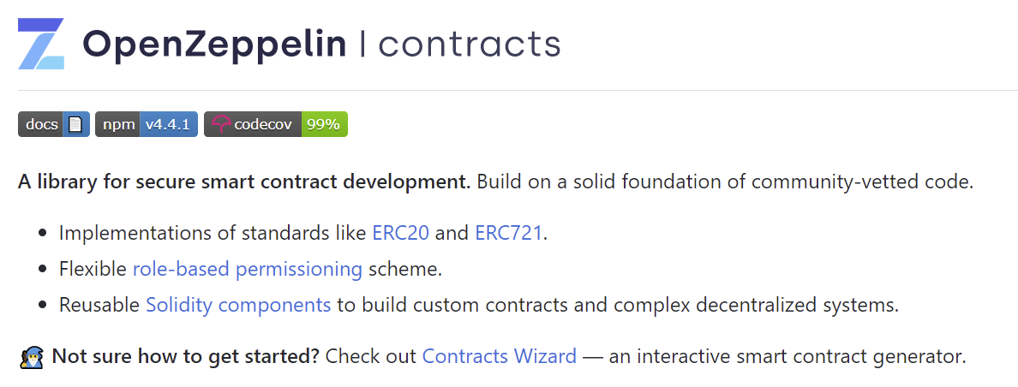Select the v4.4.1 version badge
Viewport: 1018px width, 387px height.
pos(168,124)
